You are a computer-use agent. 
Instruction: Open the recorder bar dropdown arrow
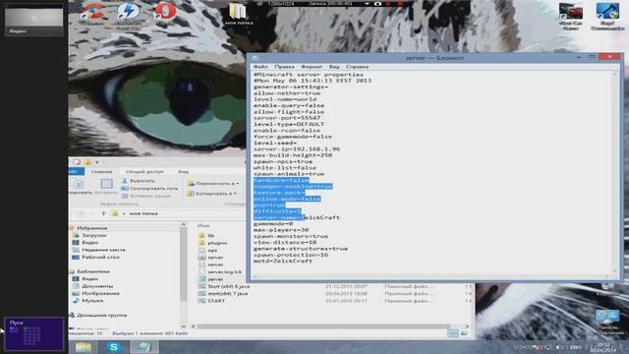click(367, 4)
